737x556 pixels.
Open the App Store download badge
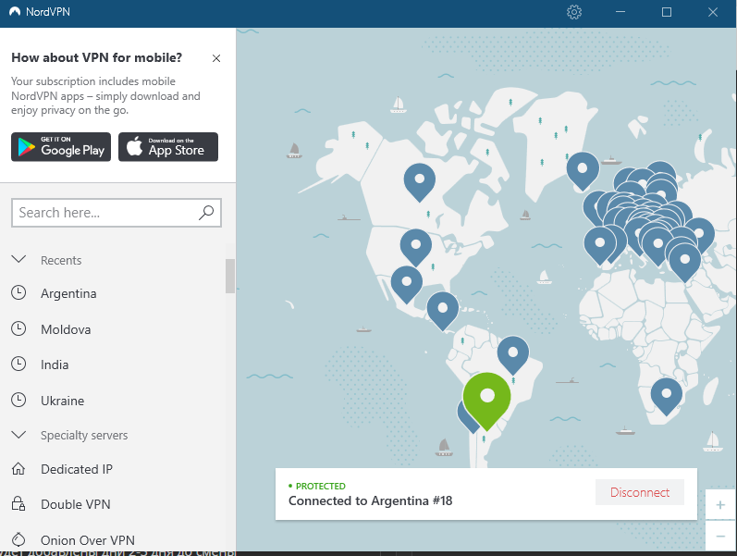(x=168, y=147)
